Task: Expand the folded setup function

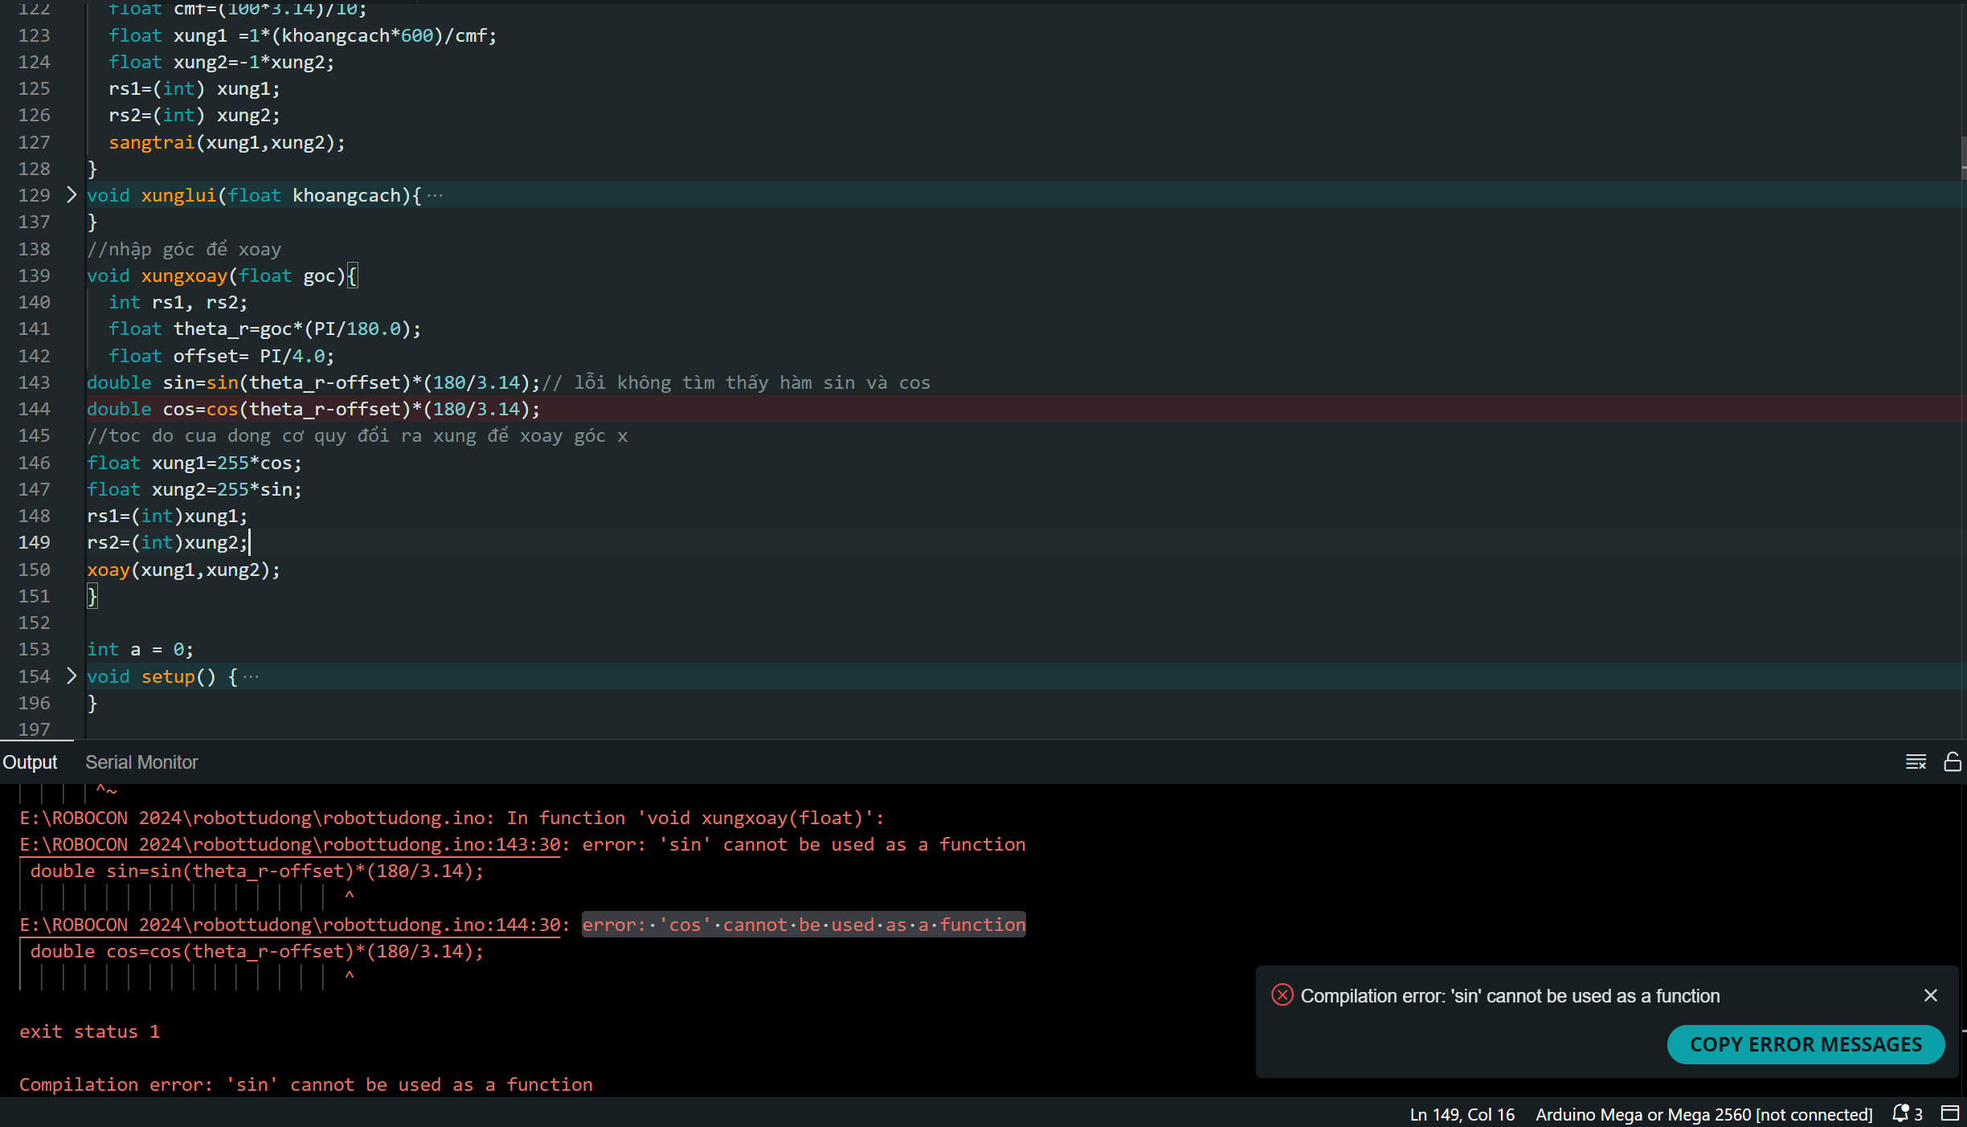Action: pyautogui.click(x=71, y=676)
